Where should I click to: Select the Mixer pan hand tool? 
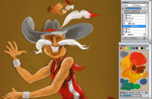[x=139, y=93]
